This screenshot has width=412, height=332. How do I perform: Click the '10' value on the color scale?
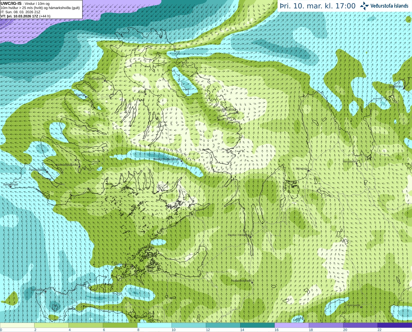click(x=173, y=330)
